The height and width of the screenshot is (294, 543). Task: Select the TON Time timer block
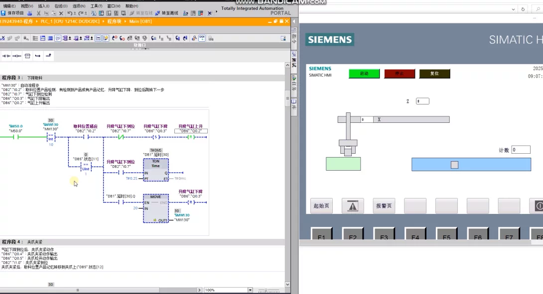(156, 170)
